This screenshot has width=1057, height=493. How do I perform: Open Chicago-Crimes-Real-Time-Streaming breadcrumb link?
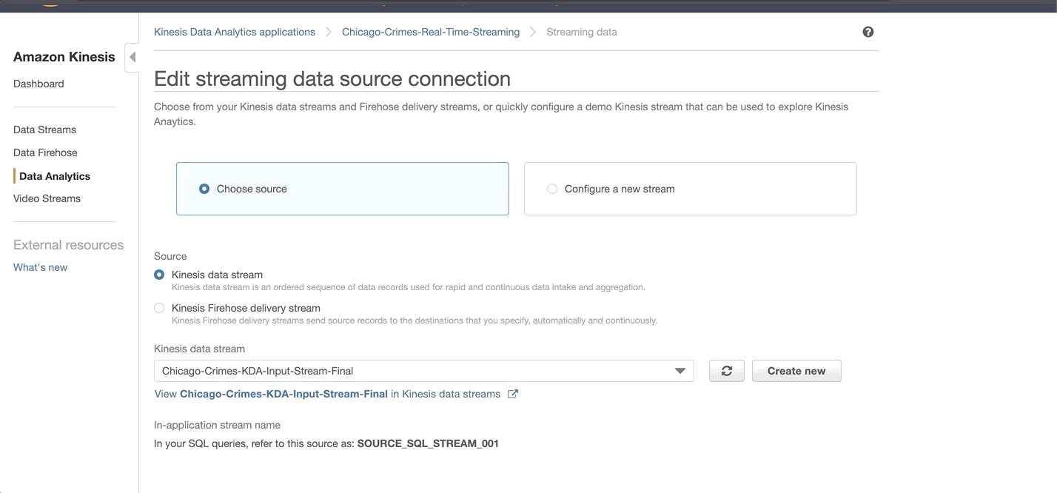[430, 32]
